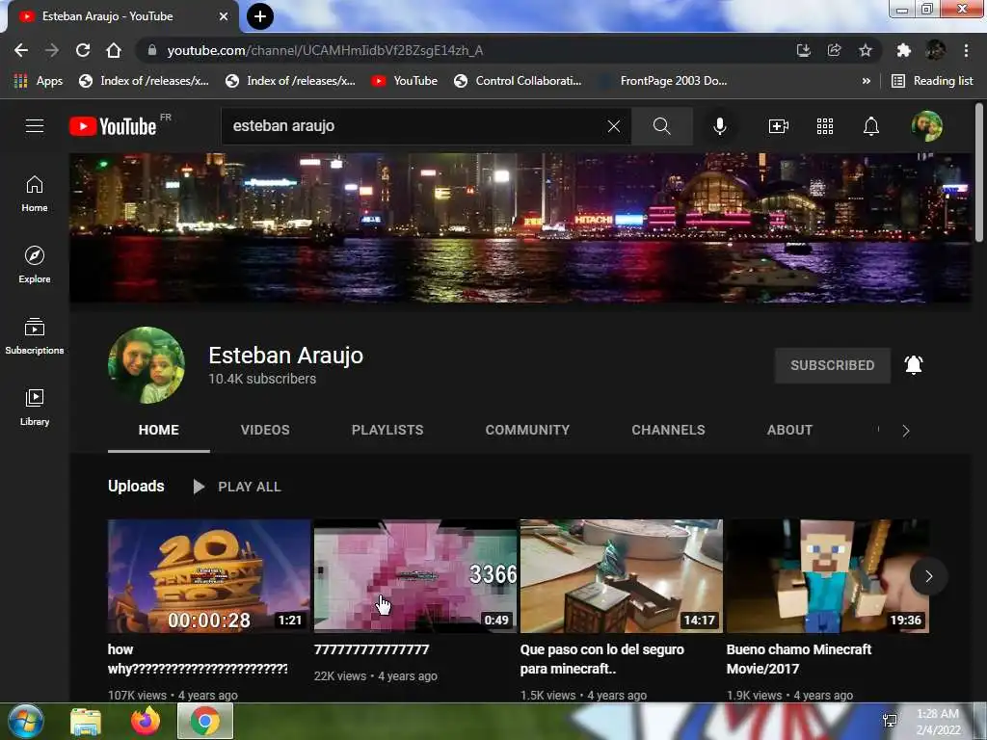Open Explore in the sidebar
987x740 pixels.
(35, 265)
